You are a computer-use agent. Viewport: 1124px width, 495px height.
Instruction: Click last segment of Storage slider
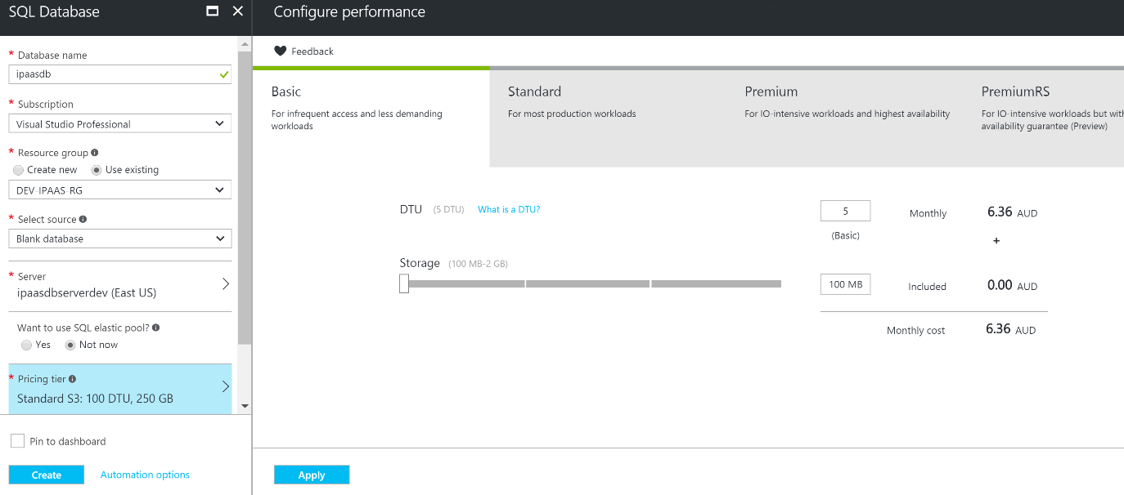(x=717, y=284)
